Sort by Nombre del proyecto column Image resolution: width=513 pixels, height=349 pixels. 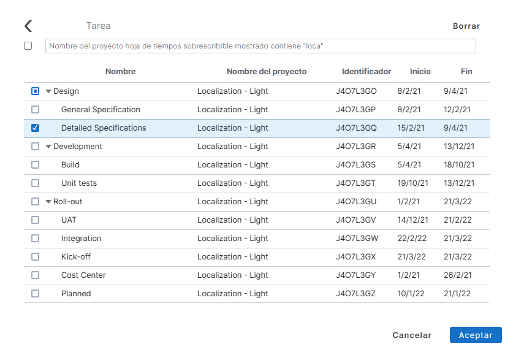(x=266, y=72)
